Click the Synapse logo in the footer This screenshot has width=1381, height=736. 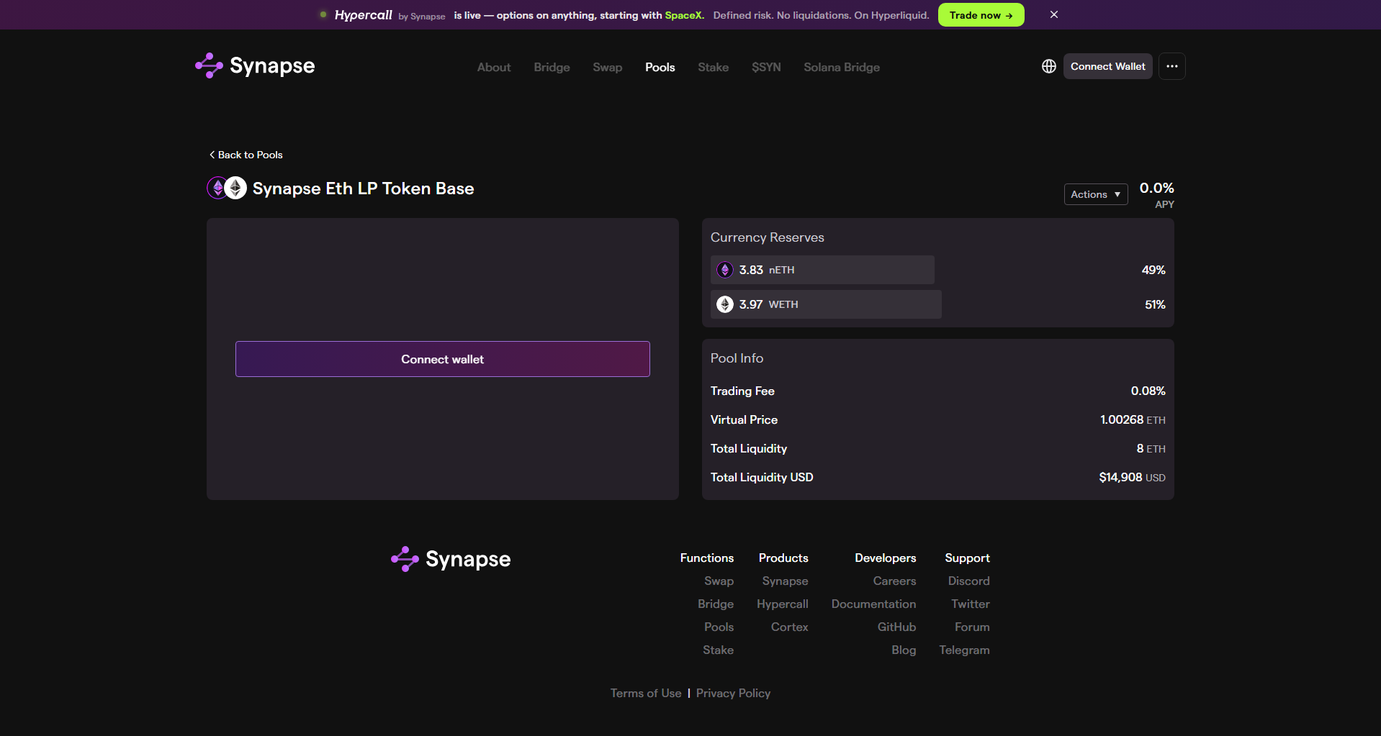451,559
